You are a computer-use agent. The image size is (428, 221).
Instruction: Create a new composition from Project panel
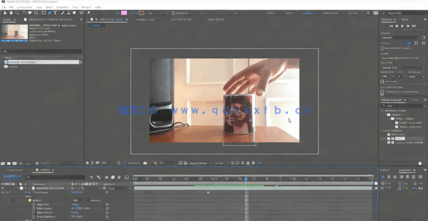pyautogui.click(x=15, y=163)
